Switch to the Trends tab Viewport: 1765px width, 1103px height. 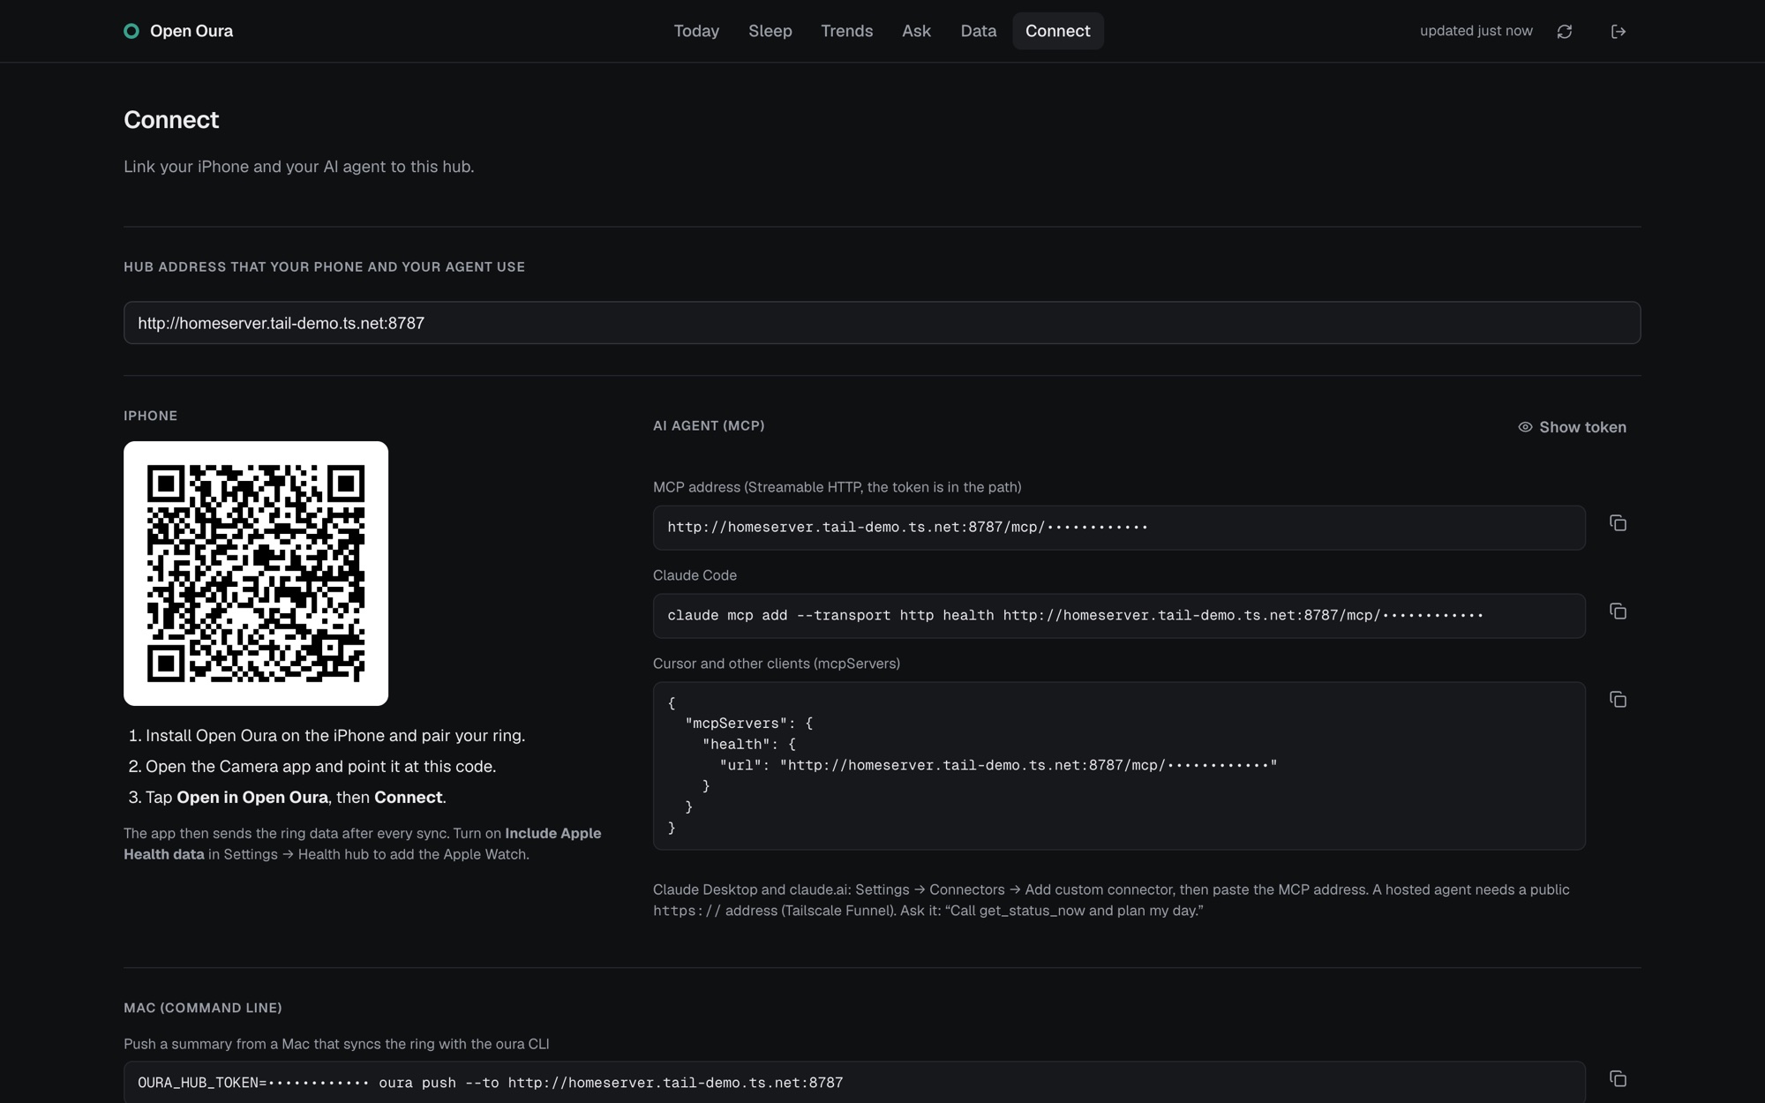(847, 31)
